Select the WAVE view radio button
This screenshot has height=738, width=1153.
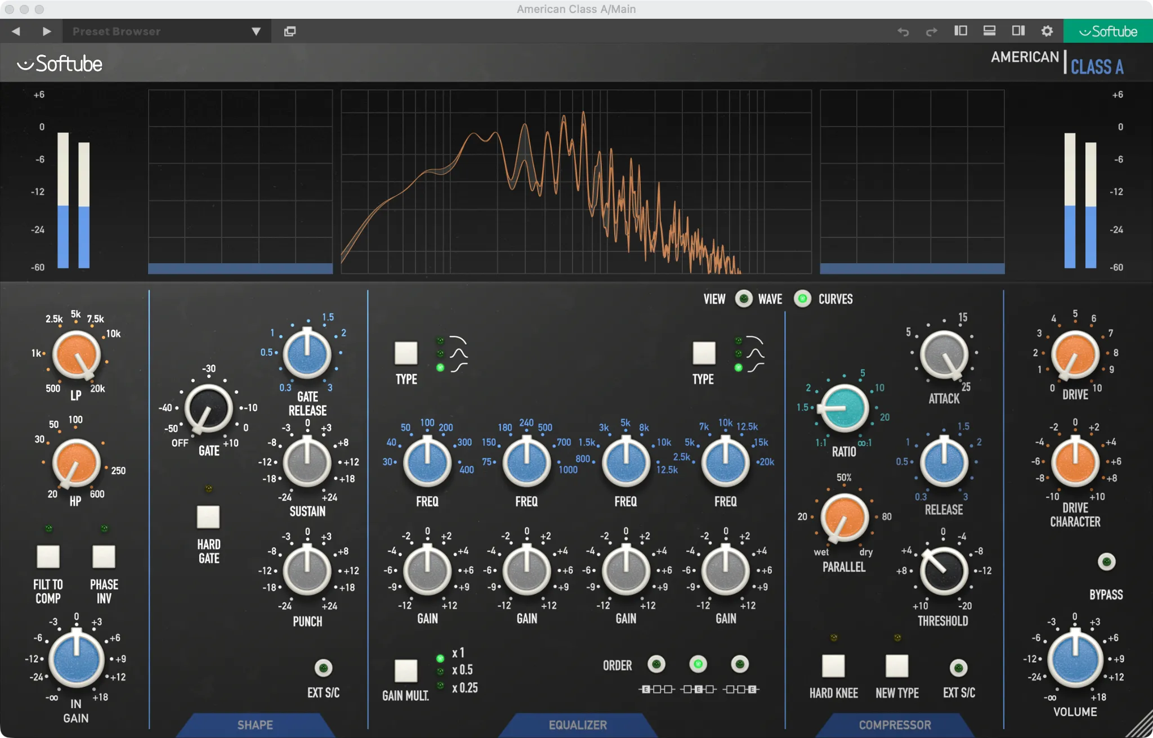pos(744,299)
